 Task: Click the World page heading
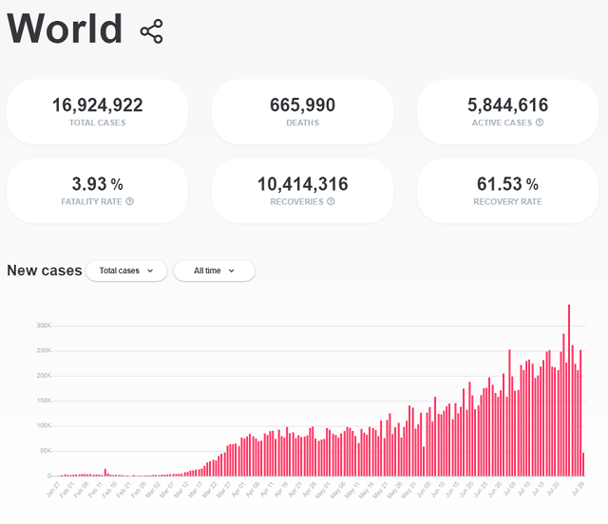(66, 28)
